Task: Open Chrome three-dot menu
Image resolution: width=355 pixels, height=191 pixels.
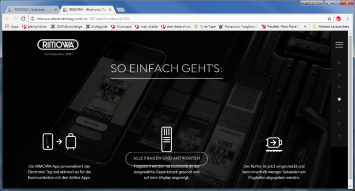Action: click(x=348, y=18)
